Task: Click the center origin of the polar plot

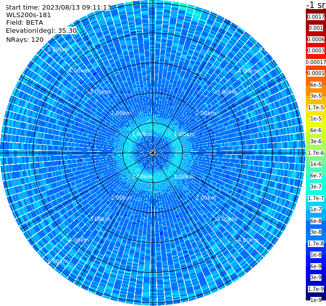Action: tap(153, 153)
